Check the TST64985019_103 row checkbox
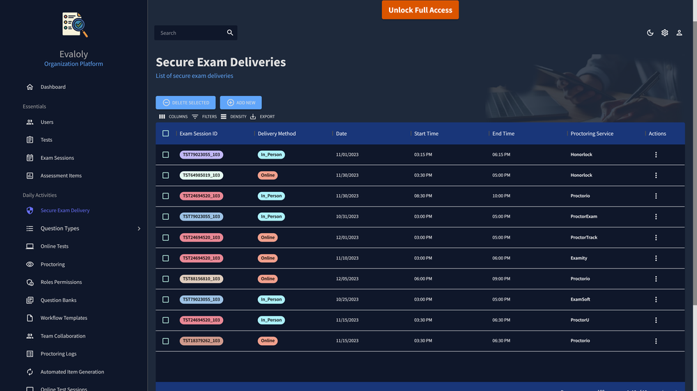Viewport: 697px width, 391px height. (x=165, y=175)
